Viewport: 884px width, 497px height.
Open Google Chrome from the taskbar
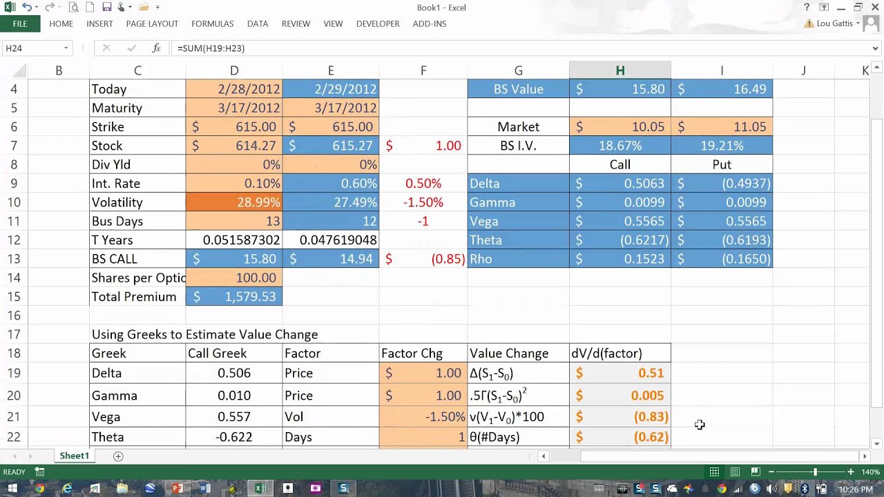pyautogui.click(x=39, y=489)
